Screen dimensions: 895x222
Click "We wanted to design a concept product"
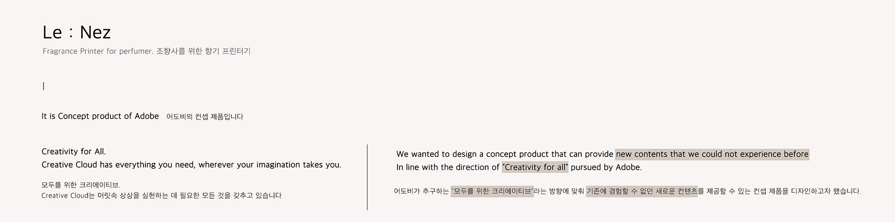[x=504, y=154]
